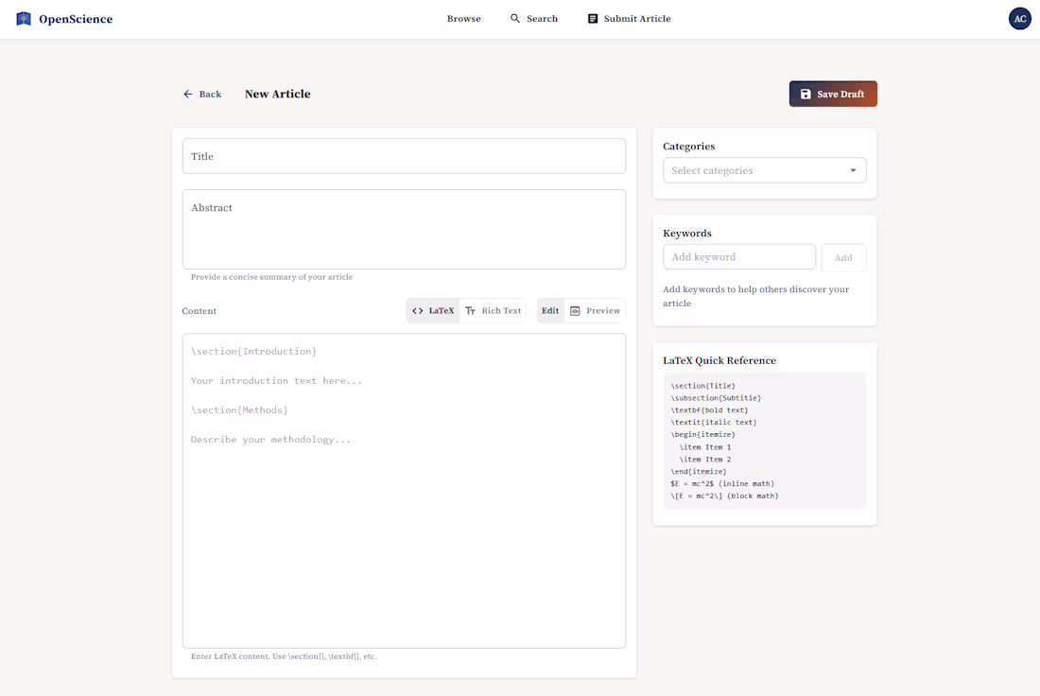The image size is (1040, 696).
Task: Focus the LaTeX content editor area
Action: (x=404, y=490)
